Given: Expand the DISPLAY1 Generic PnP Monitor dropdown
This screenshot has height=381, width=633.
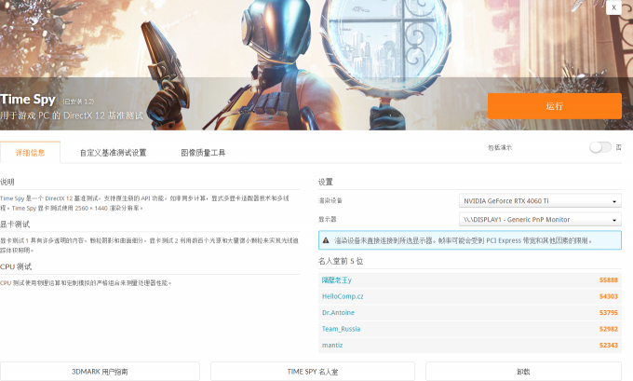Looking at the screenshot, I should tap(540, 220).
